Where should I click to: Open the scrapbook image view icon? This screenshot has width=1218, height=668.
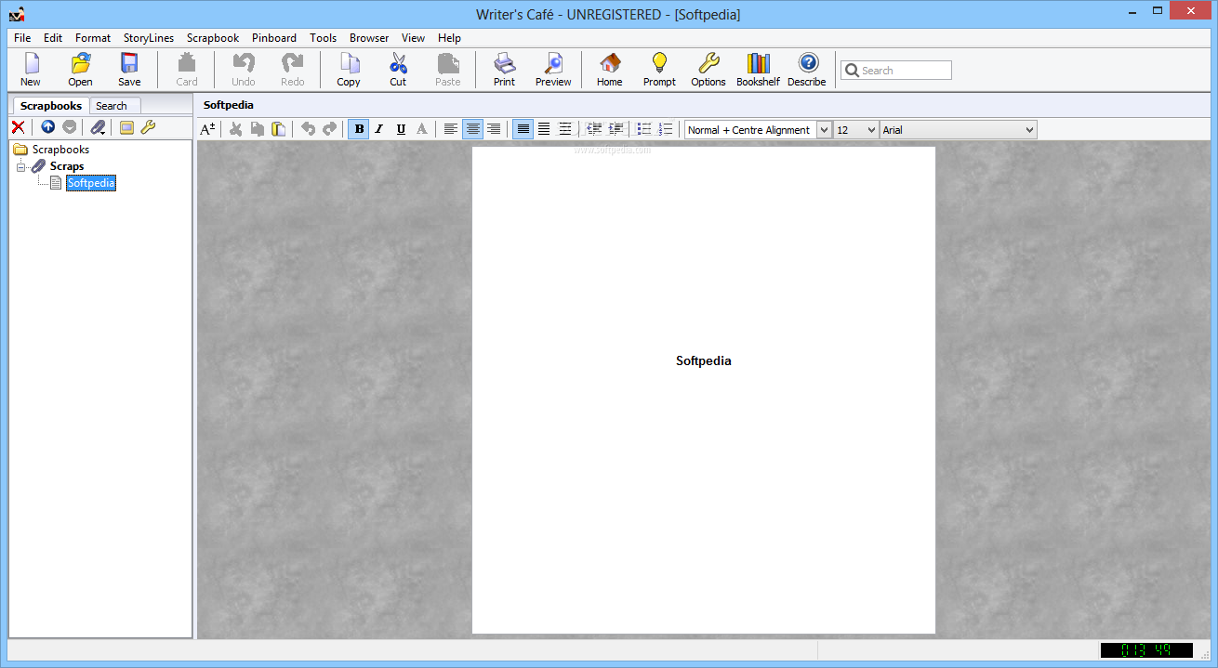pyautogui.click(x=126, y=127)
